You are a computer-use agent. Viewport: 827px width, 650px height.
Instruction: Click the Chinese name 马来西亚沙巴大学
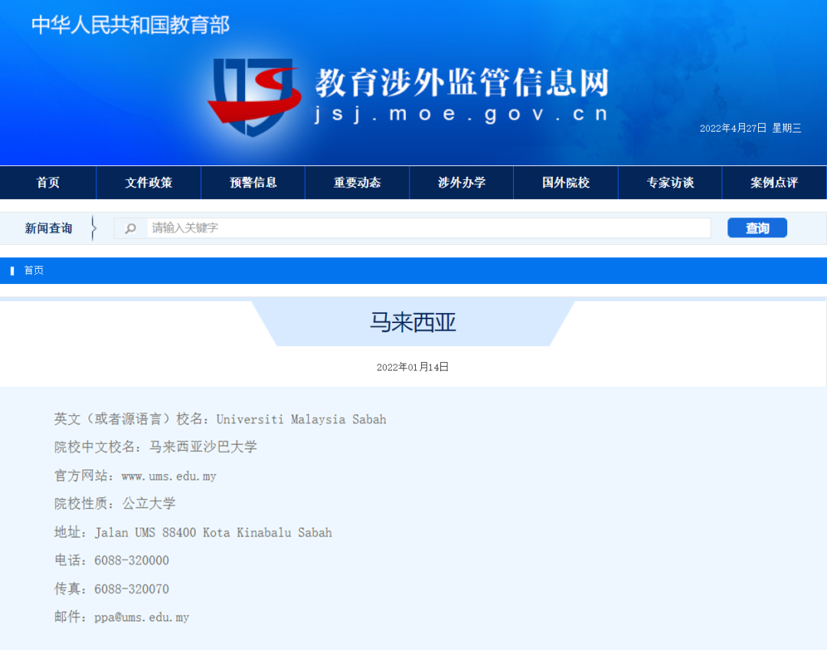pos(203,447)
